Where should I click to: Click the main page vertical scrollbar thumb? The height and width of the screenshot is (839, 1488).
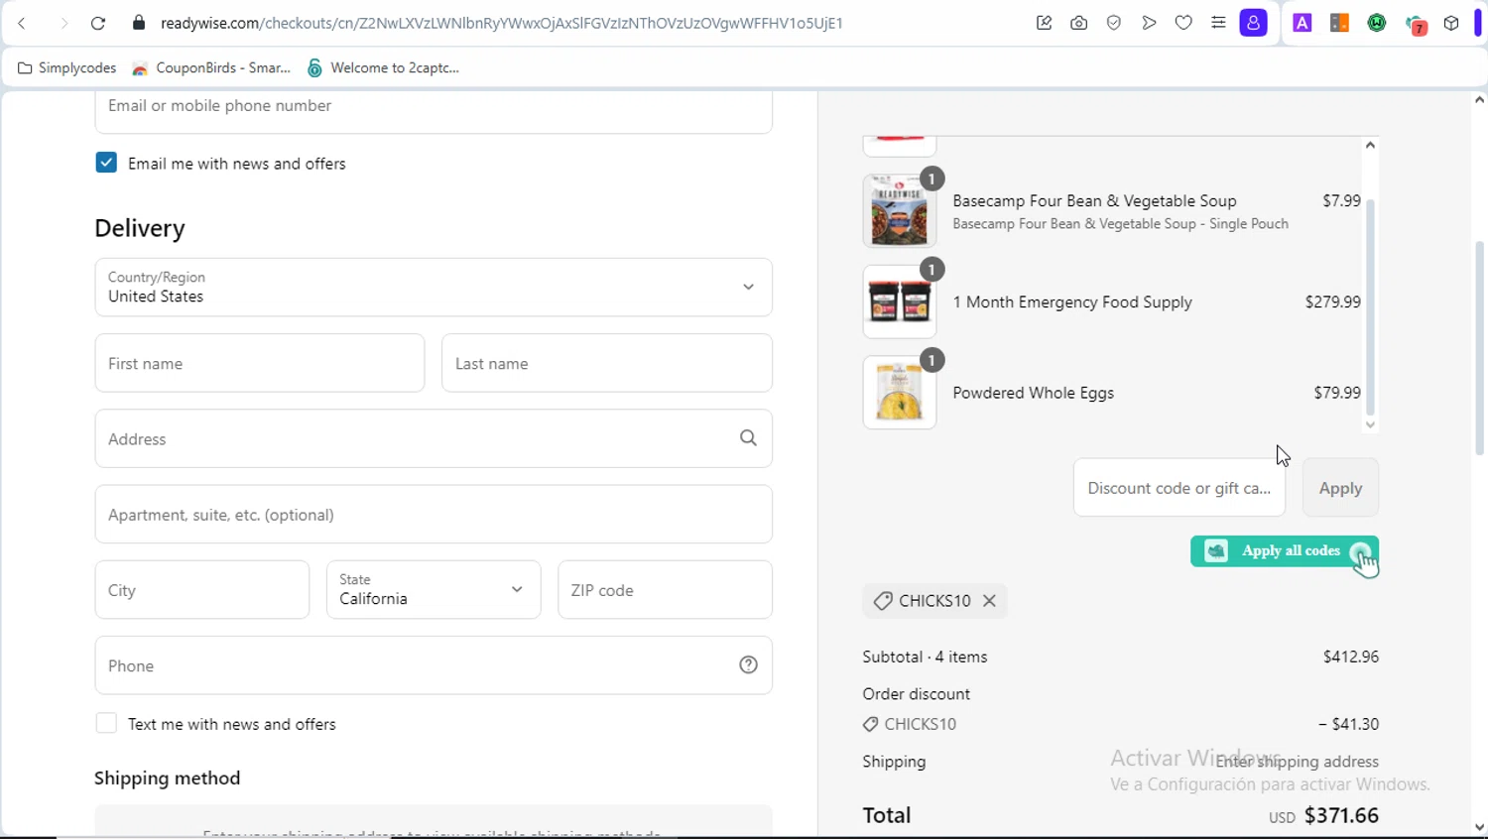tap(1479, 347)
